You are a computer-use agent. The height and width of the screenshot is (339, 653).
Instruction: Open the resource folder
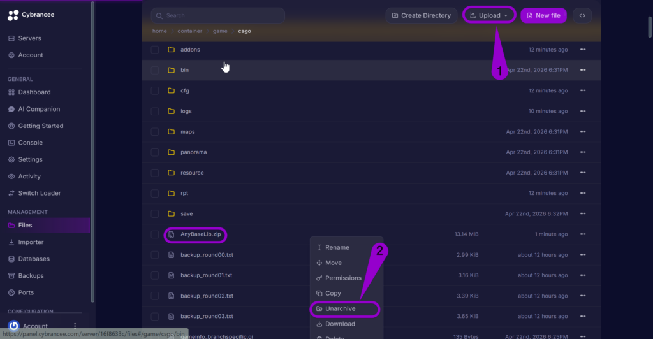point(192,173)
